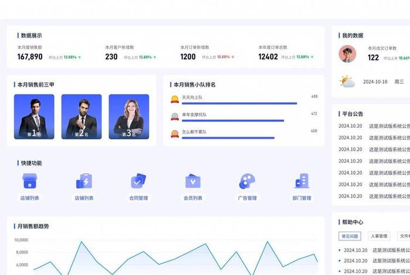Select the 第2名 salesperson photo
The height and width of the screenshot is (275, 410).
pyautogui.click(x=81, y=116)
